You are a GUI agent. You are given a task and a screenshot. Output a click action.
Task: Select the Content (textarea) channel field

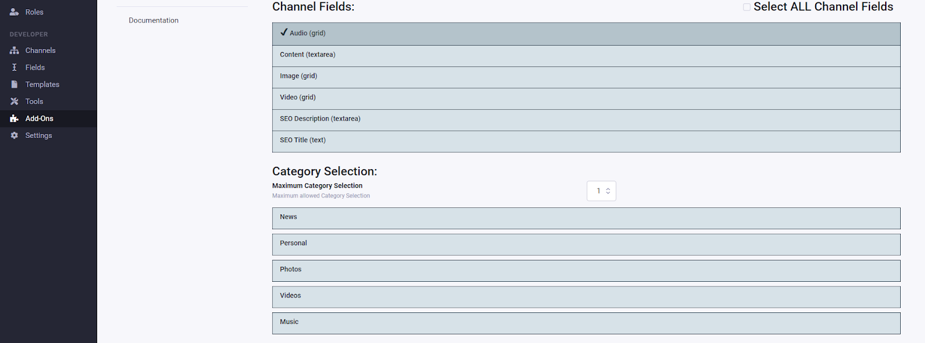pos(586,55)
